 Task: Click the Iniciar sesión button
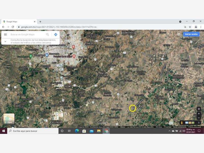point(191,34)
